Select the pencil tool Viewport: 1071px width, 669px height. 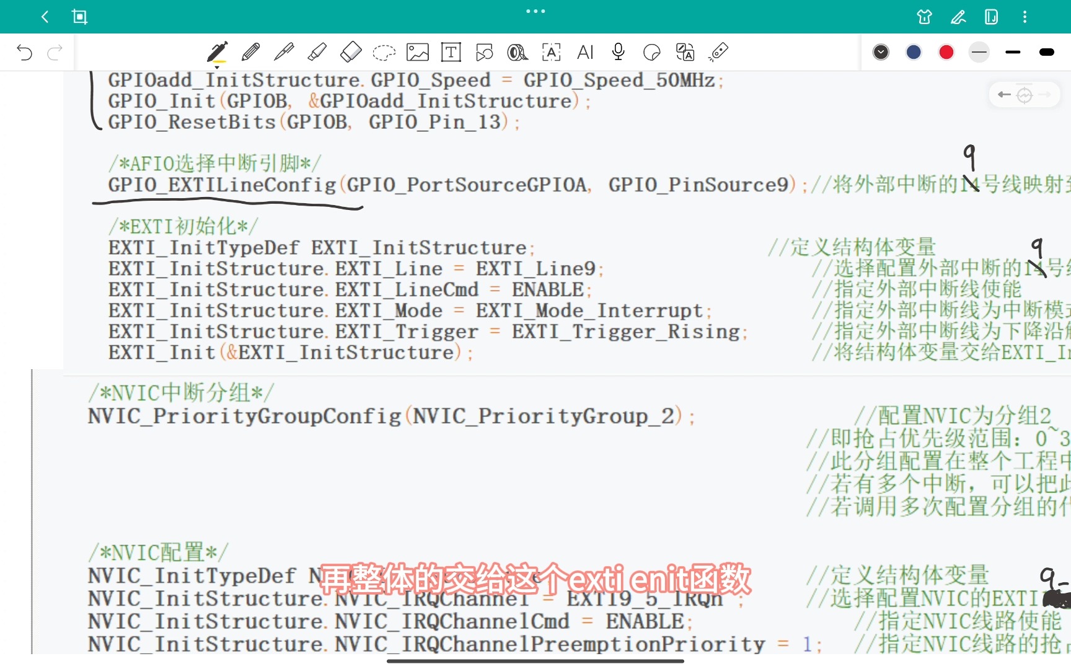250,52
